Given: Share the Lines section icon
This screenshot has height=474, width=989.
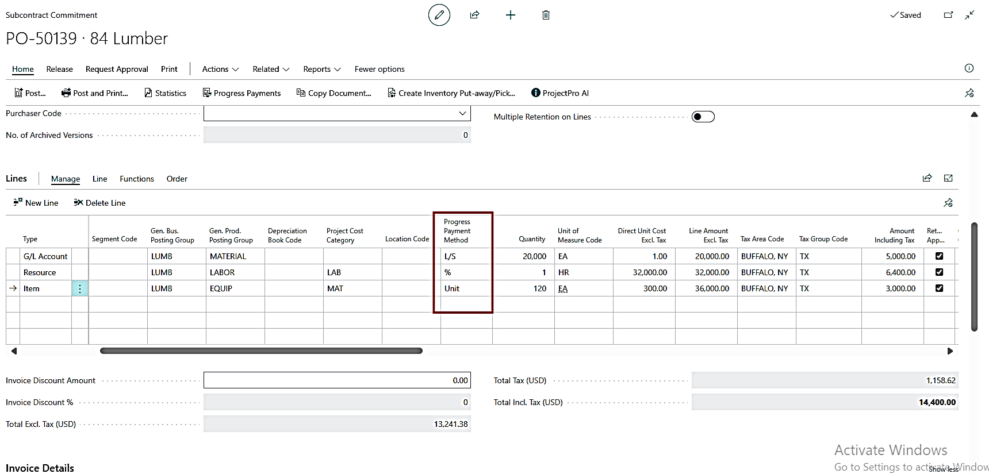Looking at the screenshot, I should 927,178.
